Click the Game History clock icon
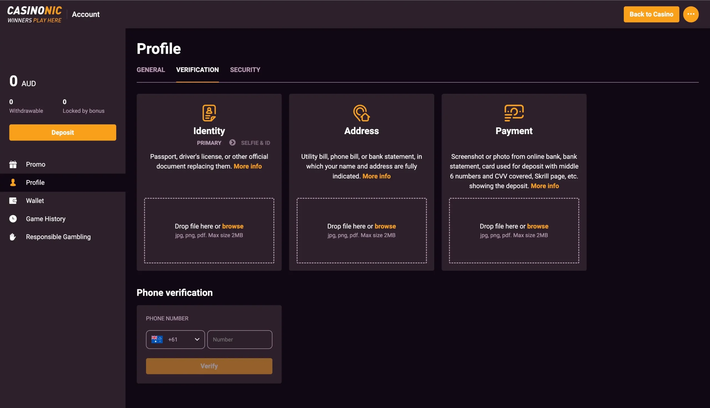This screenshot has width=710, height=408. pyautogui.click(x=13, y=219)
